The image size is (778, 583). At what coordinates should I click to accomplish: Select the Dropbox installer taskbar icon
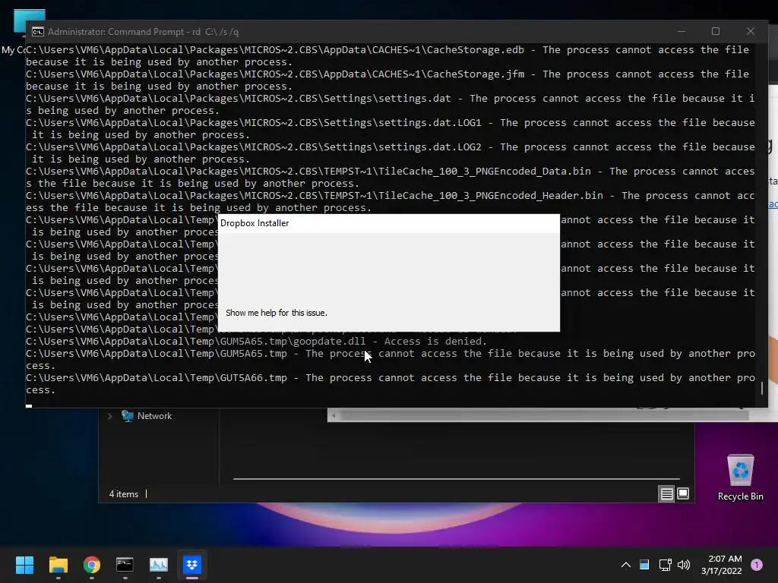(192, 564)
